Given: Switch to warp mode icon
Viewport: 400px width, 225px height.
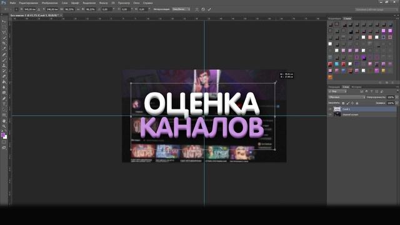Looking at the screenshot, I should coord(197,9).
